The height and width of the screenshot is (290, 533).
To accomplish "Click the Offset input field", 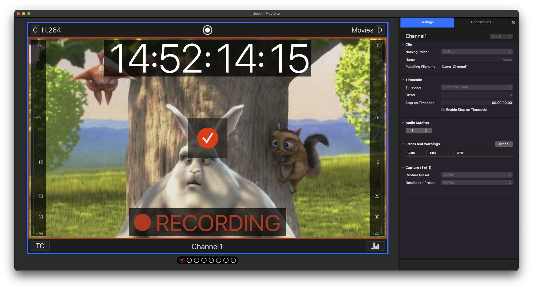I will coord(477,95).
